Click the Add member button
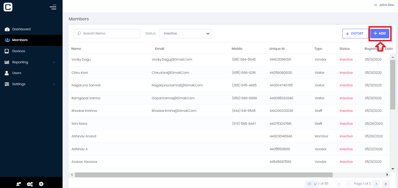The width and height of the screenshot is (398, 188). point(380,34)
